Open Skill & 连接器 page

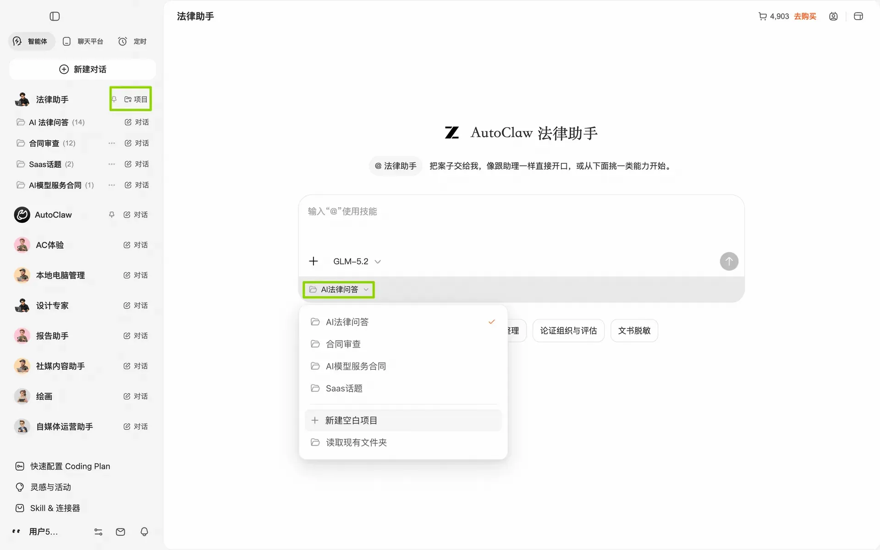48,508
